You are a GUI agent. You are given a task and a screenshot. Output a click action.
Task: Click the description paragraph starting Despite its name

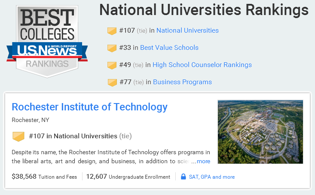[111, 157]
